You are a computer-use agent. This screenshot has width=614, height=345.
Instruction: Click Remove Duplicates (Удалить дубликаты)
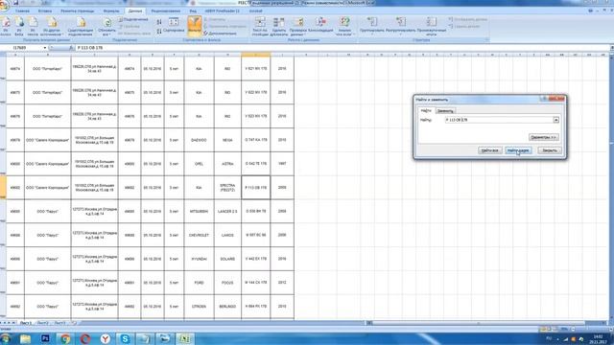pos(279,27)
